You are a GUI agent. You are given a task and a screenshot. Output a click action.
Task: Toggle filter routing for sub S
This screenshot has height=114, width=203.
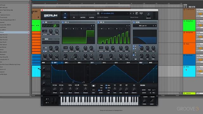click(134, 55)
